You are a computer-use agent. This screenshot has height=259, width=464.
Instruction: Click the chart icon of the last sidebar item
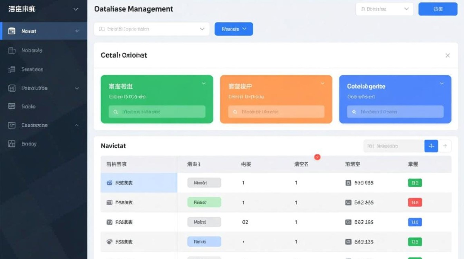(x=12, y=144)
